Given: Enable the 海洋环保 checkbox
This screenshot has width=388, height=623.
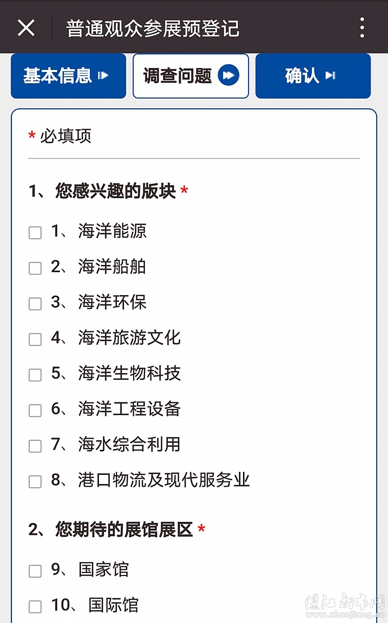Looking at the screenshot, I should click(x=35, y=304).
